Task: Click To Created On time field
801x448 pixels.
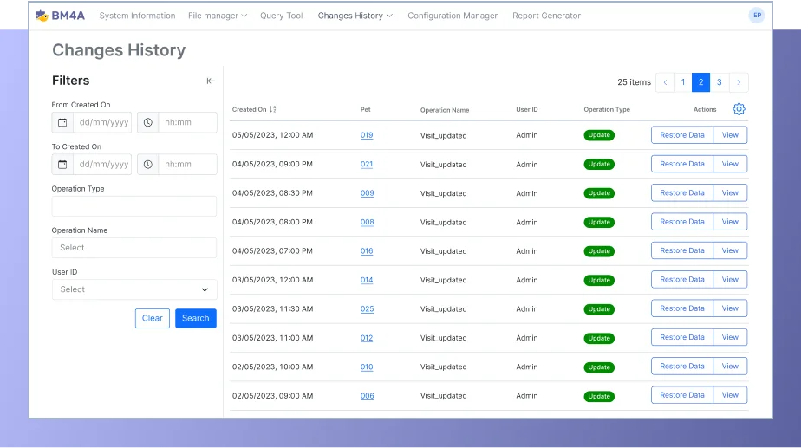Action: [x=187, y=165]
